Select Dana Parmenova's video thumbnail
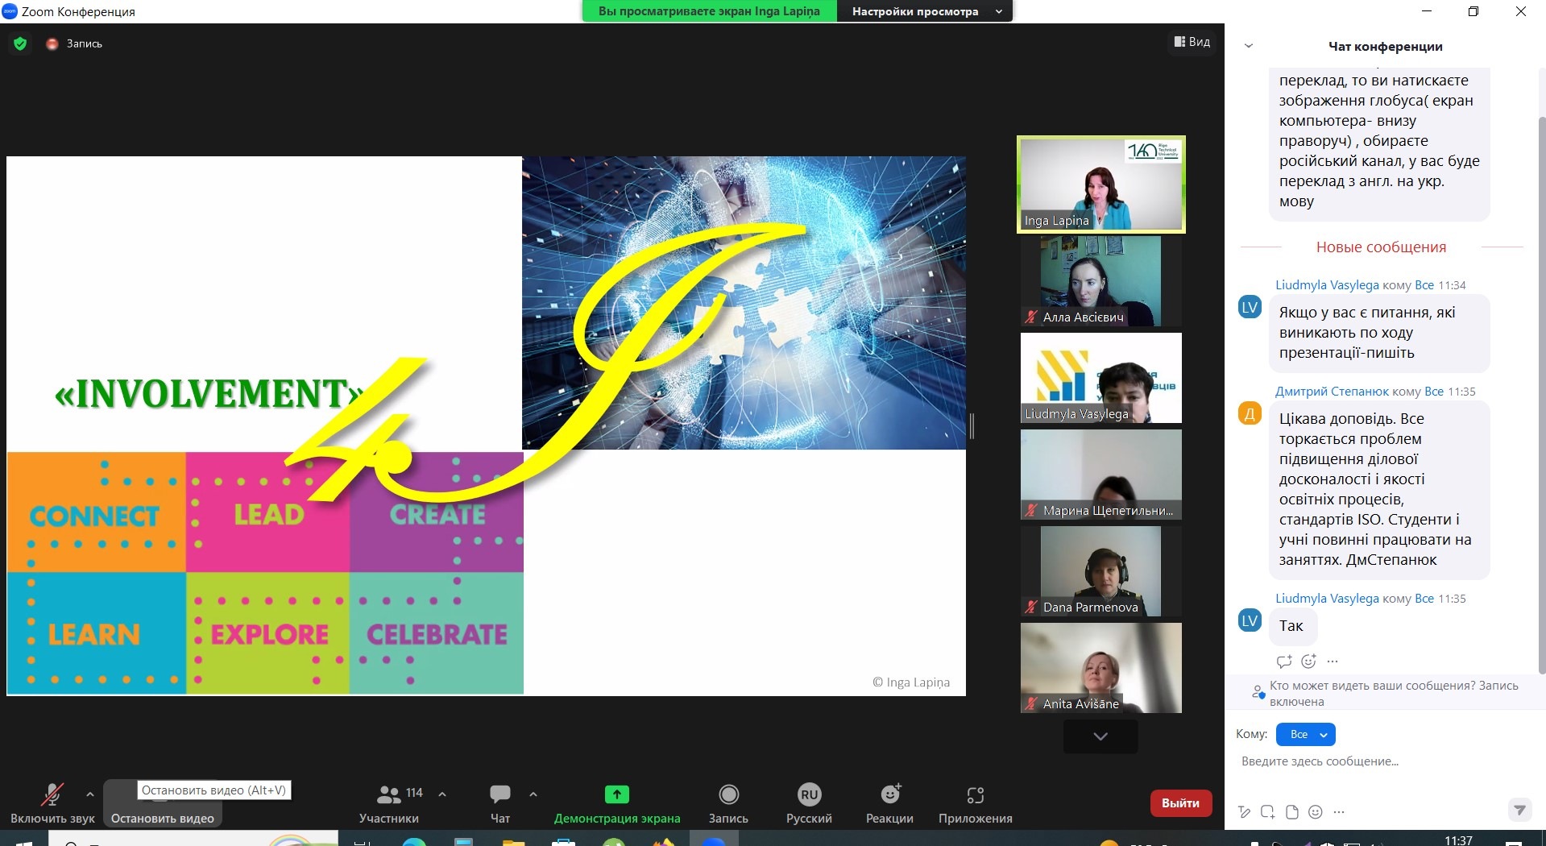Image resolution: width=1546 pixels, height=846 pixels. (x=1101, y=571)
